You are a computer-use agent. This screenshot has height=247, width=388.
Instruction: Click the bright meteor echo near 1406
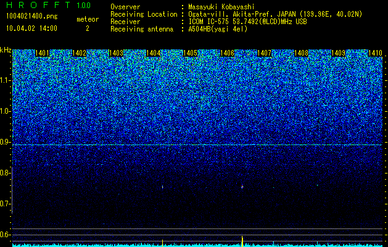tap(242, 186)
